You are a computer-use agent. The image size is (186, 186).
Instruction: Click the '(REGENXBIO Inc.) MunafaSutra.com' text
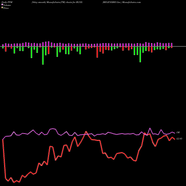[122, 2]
